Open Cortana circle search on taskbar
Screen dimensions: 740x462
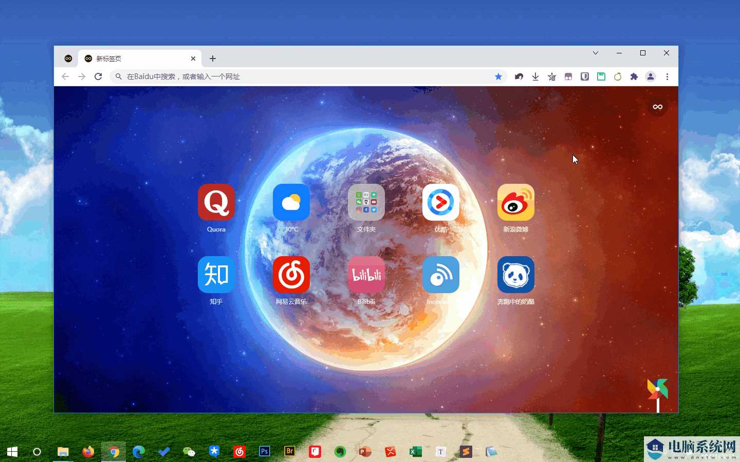[x=37, y=452]
